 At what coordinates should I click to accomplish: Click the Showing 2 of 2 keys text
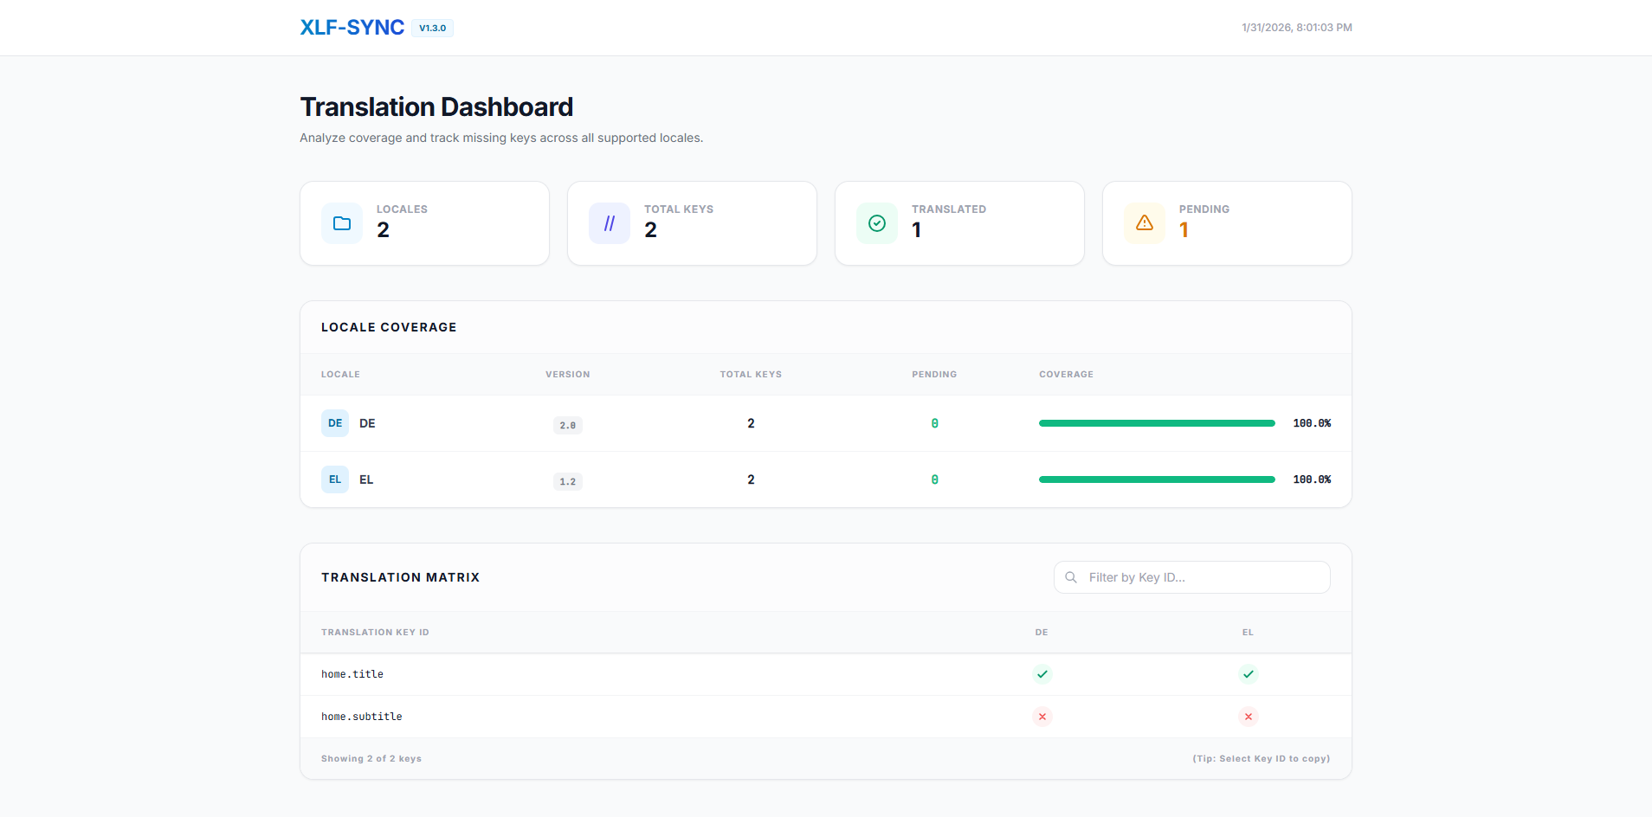pos(371,758)
